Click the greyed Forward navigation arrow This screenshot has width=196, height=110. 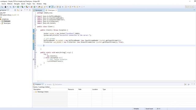point(82,7)
